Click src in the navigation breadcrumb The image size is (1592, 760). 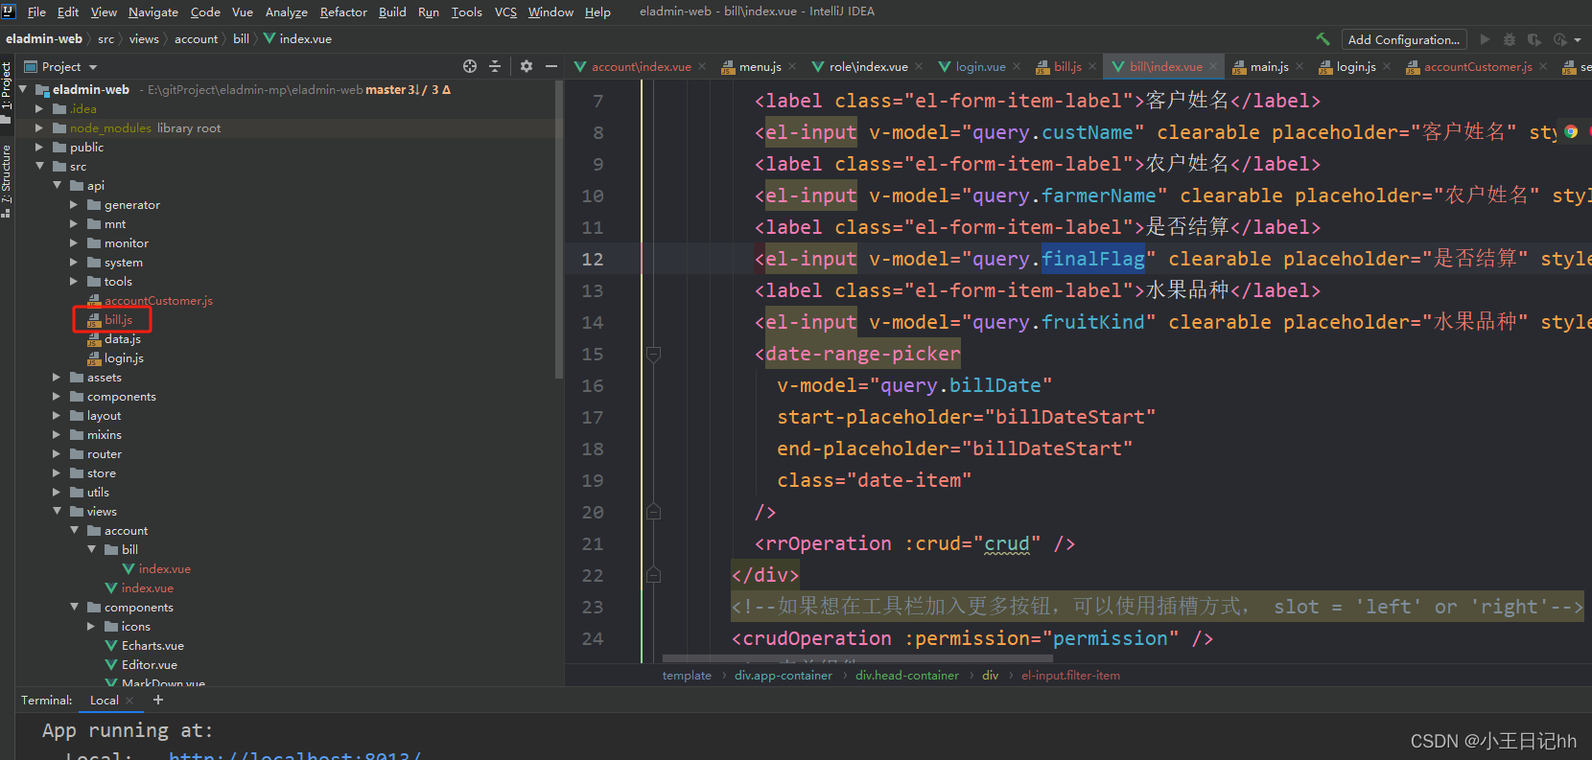pos(105,39)
